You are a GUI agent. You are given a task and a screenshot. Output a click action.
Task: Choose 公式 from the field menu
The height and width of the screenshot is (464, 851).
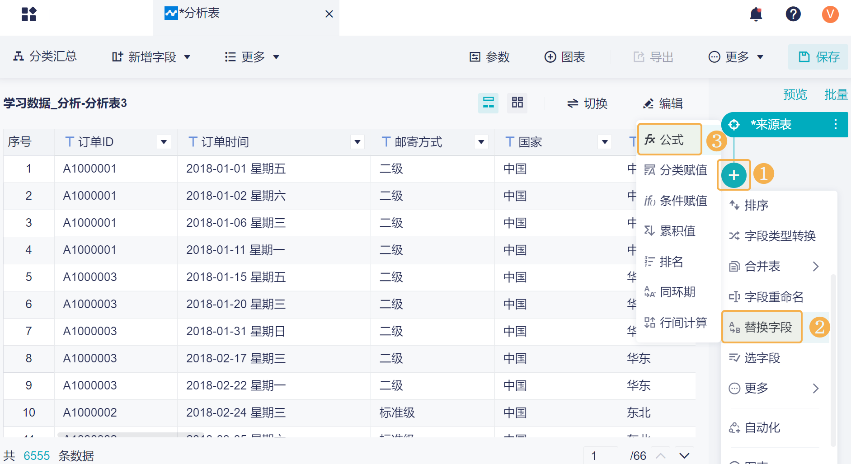tap(669, 140)
